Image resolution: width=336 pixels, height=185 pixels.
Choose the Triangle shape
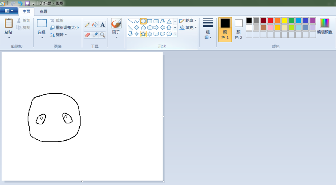(x=169, y=21)
